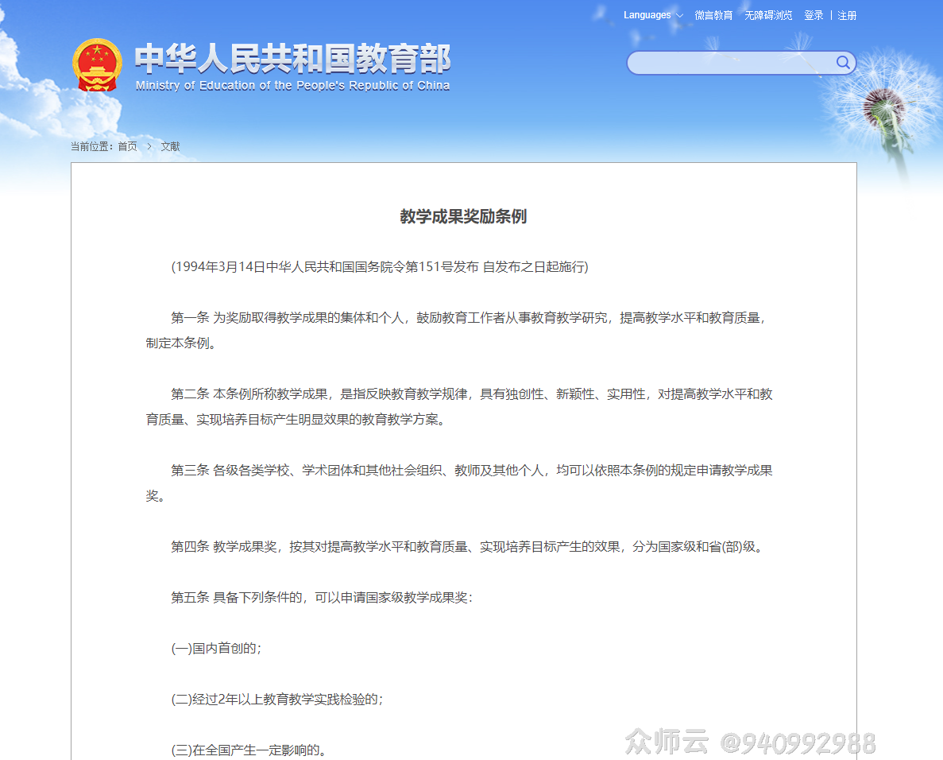Screen dimensions: 943x760
Task: Click the line (三)在全国产生一定影响的
Action: [x=249, y=750]
